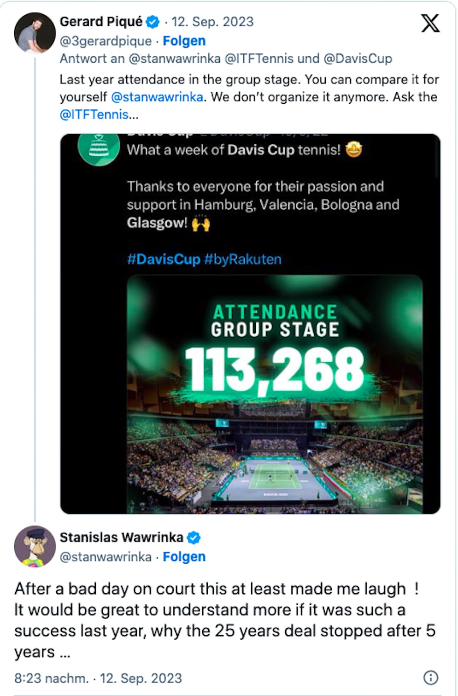Click the #DavisCup hashtag

(x=164, y=259)
